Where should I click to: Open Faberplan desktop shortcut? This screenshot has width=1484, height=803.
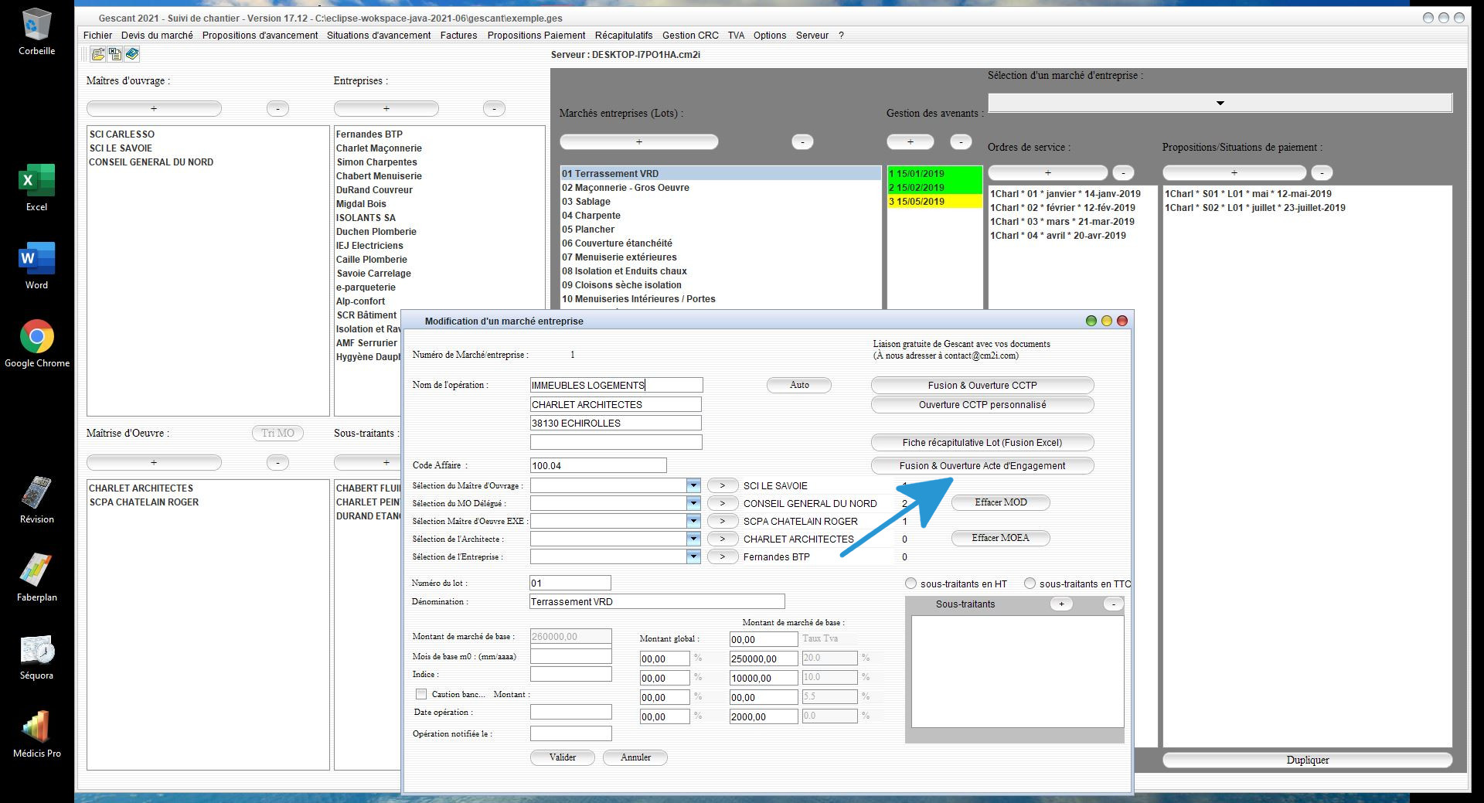point(36,577)
